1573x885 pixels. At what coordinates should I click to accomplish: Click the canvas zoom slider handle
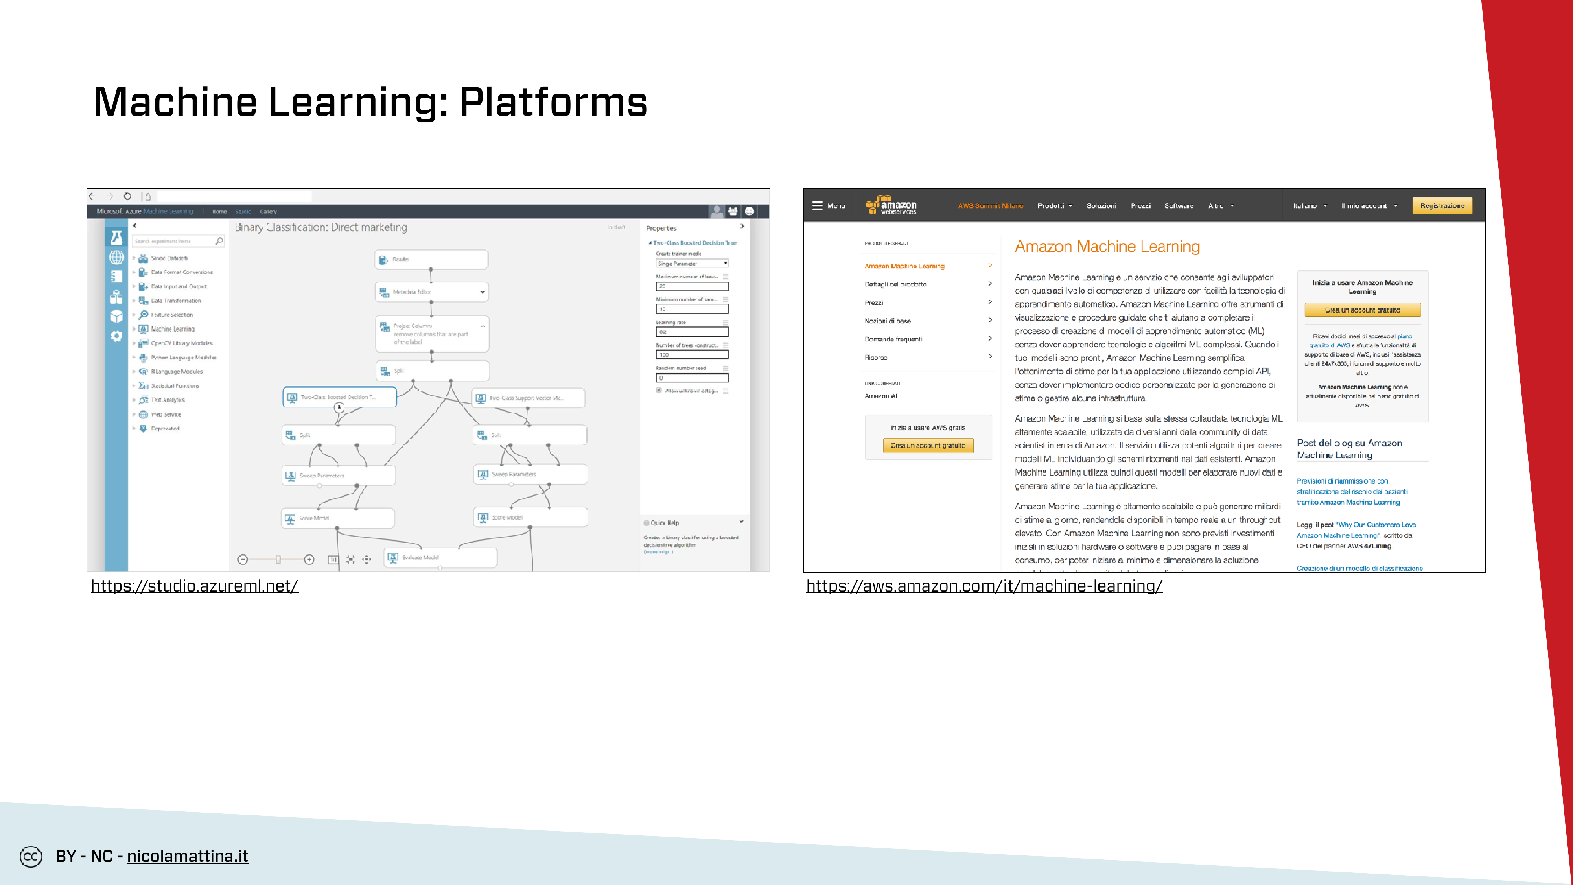(278, 559)
